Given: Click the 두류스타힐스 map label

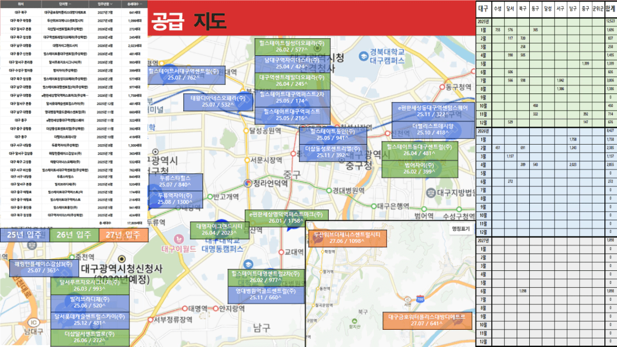Looking at the screenshot, I should tap(176, 183).
